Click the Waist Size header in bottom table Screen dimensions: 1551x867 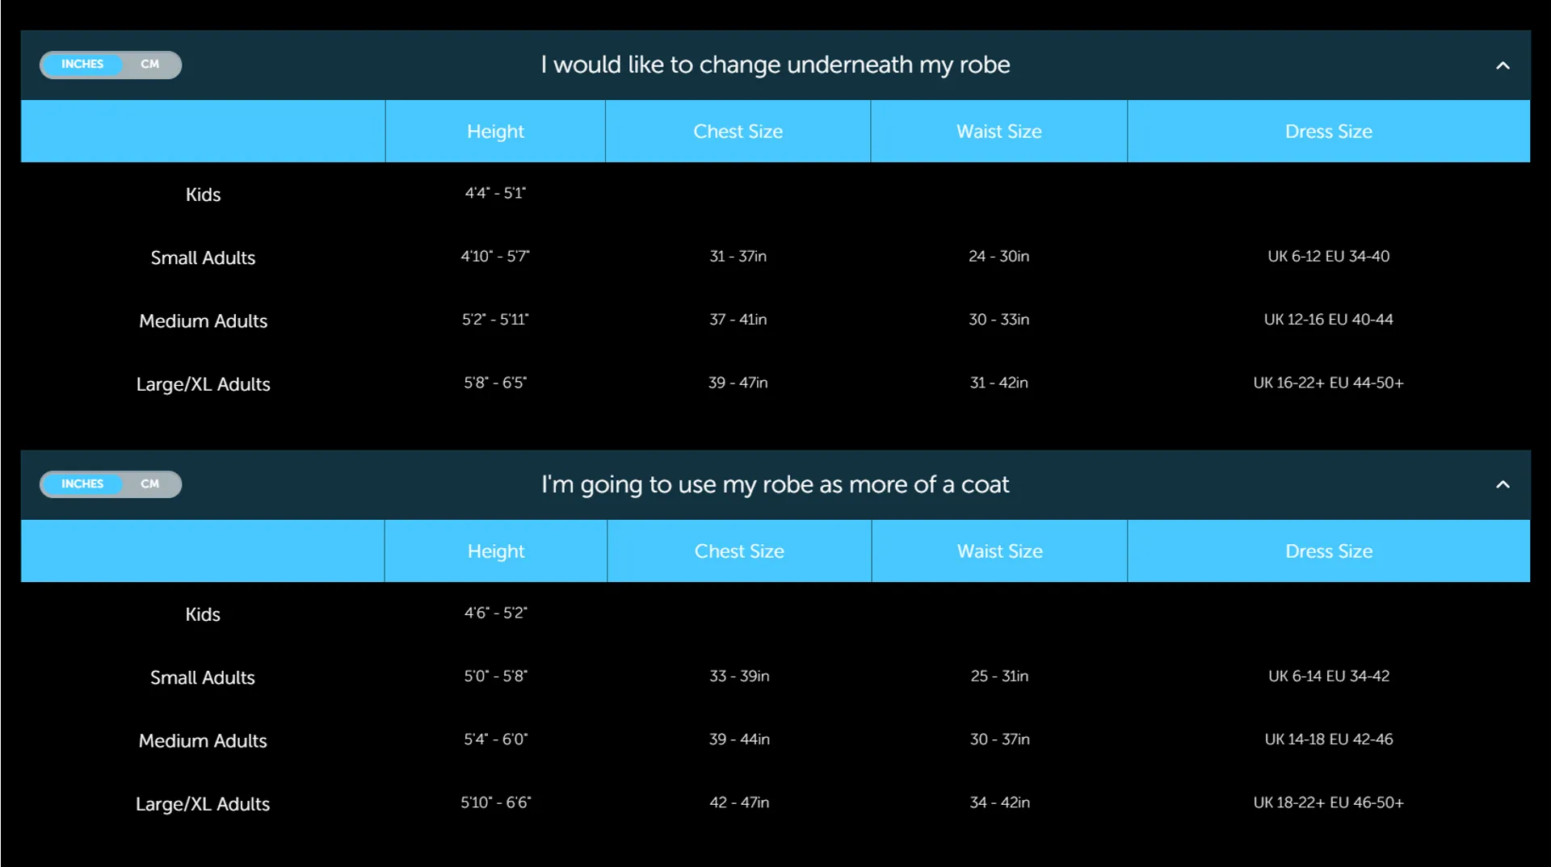coord(1000,551)
